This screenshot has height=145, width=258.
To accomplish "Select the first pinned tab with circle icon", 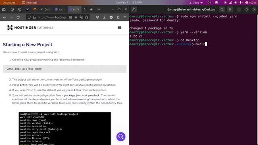I will tap(12, 9).
